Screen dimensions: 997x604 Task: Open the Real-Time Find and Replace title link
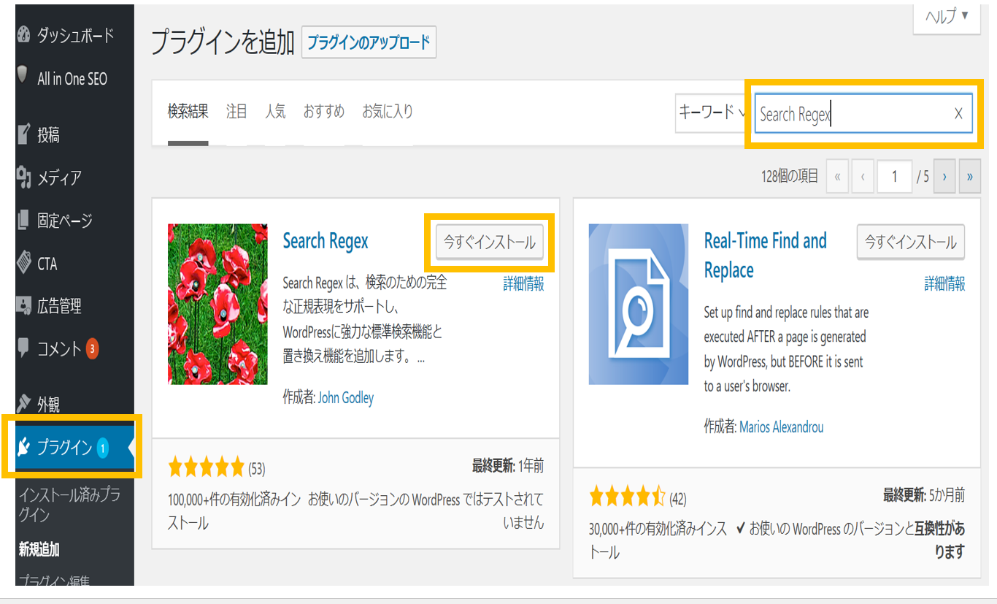pos(766,256)
